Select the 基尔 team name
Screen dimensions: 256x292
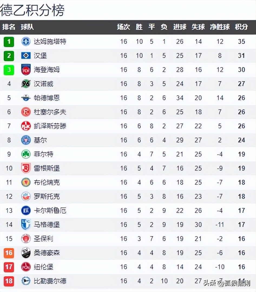tap(40, 140)
